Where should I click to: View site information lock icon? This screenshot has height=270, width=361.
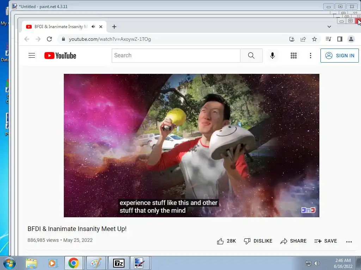point(63,39)
